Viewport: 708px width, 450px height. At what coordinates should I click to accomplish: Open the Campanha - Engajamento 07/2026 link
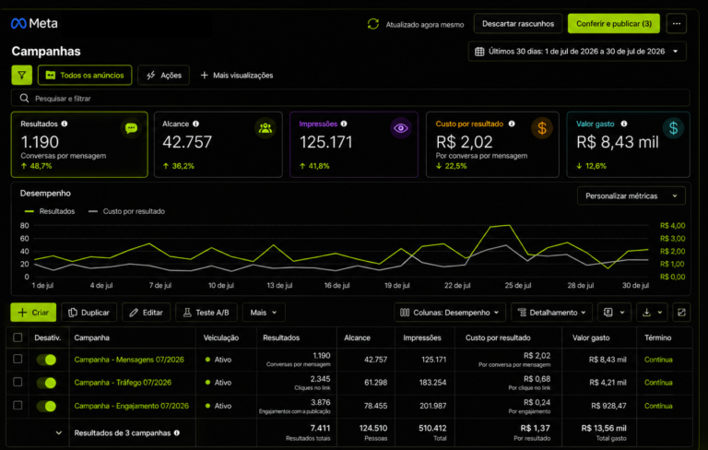132,406
